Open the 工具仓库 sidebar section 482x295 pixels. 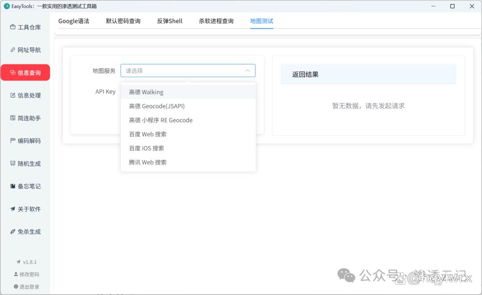pyautogui.click(x=25, y=27)
